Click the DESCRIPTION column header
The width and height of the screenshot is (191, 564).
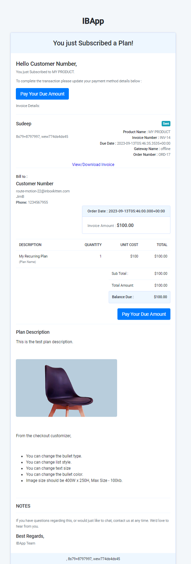click(30, 245)
